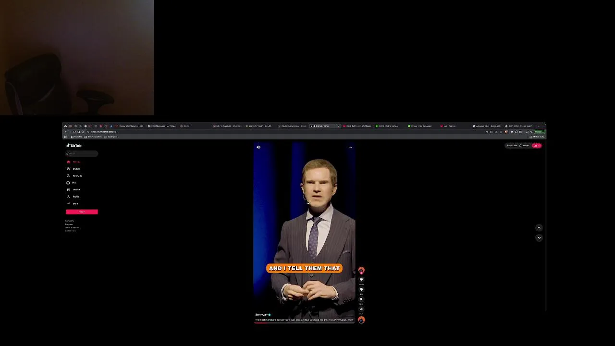Open the Bookmarks Menu folder

[x=93, y=137]
